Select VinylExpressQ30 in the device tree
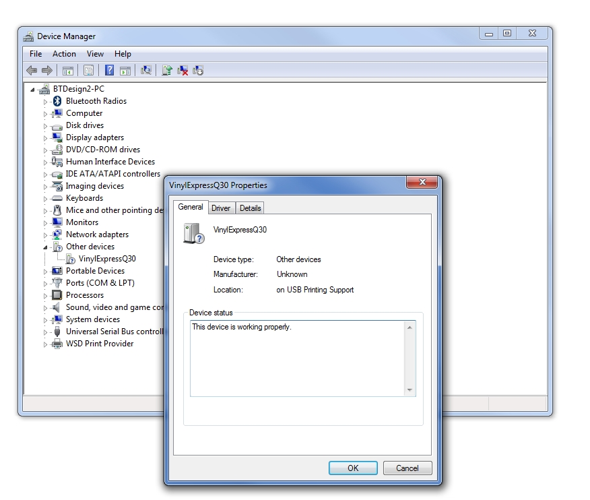 [107, 259]
